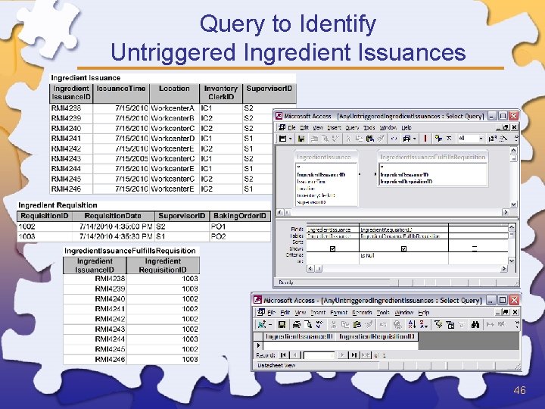This screenshot has height=409, width=545.
Task: Open the View dropdown arrow in datasheet toolbar
Action: pos(269,324)
